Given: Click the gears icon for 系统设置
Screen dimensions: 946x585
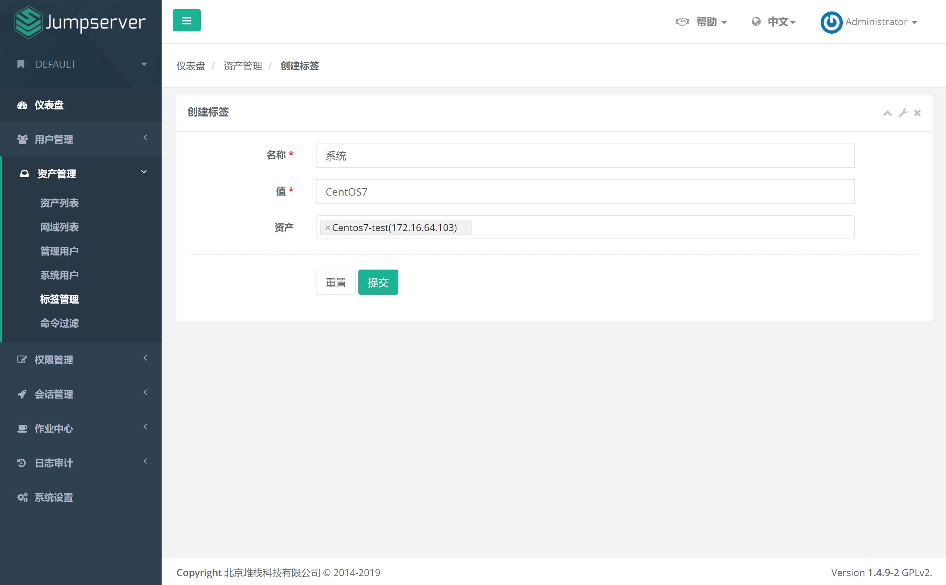Looking at the screenshot, I should coord(23,497).
